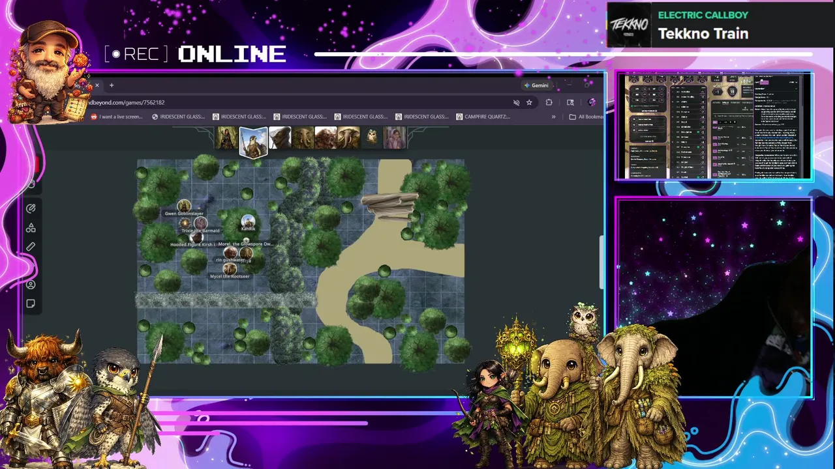This screenshot has height=469, width=835.
Task: Open the Chrome profile avatar
Action: coord(592,102)
